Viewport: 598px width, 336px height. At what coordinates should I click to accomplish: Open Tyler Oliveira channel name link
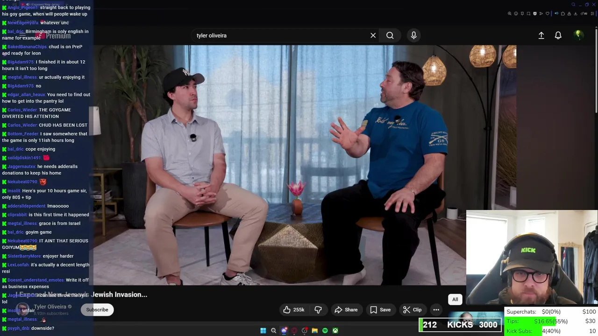[x=50, y=307]
